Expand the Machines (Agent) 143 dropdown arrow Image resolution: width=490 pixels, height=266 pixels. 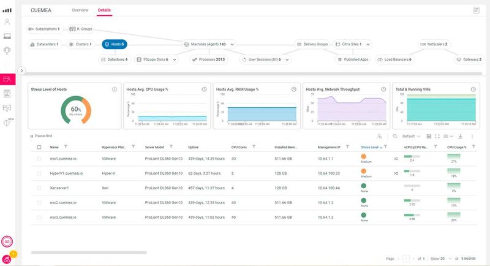click(233, 44)
